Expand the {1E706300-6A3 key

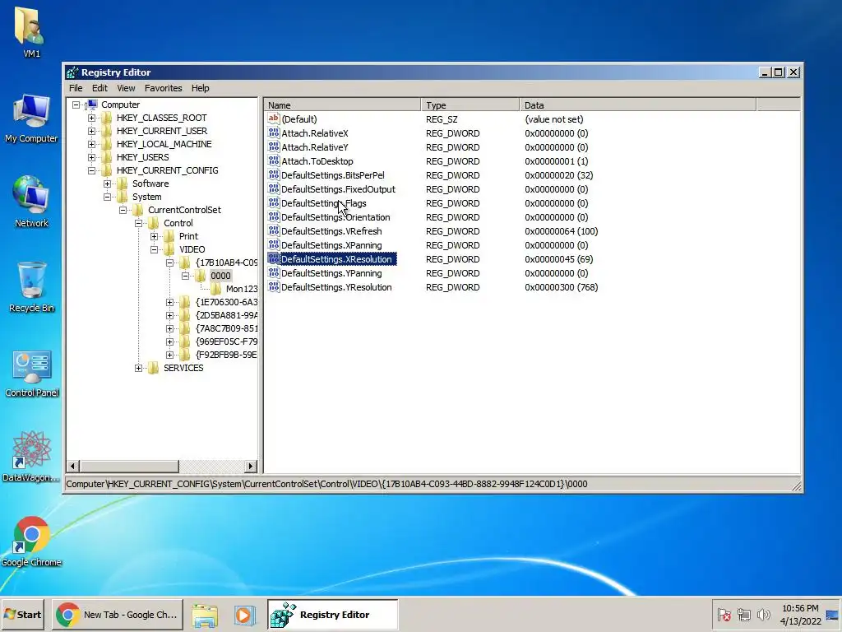(x=169, y=302)
